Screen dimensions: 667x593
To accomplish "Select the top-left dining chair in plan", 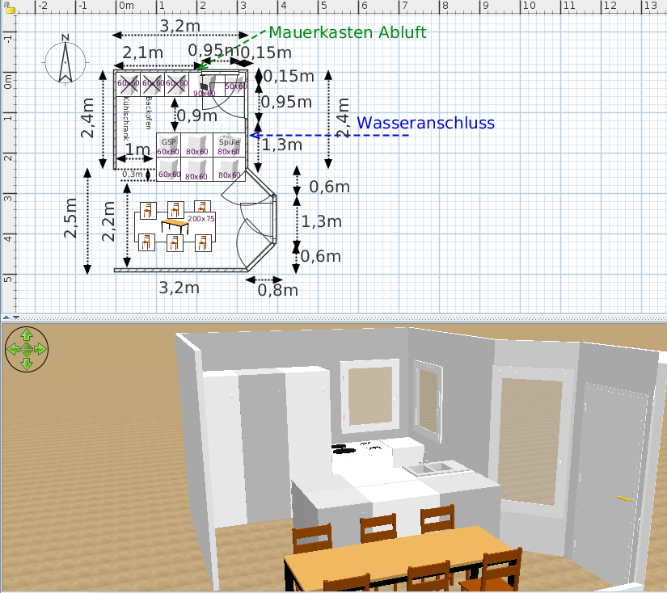I will point(148,210).
